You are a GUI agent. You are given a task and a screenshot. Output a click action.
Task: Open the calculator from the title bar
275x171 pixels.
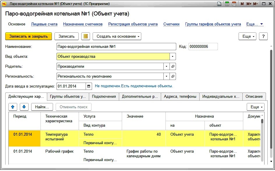coord(227,4)
